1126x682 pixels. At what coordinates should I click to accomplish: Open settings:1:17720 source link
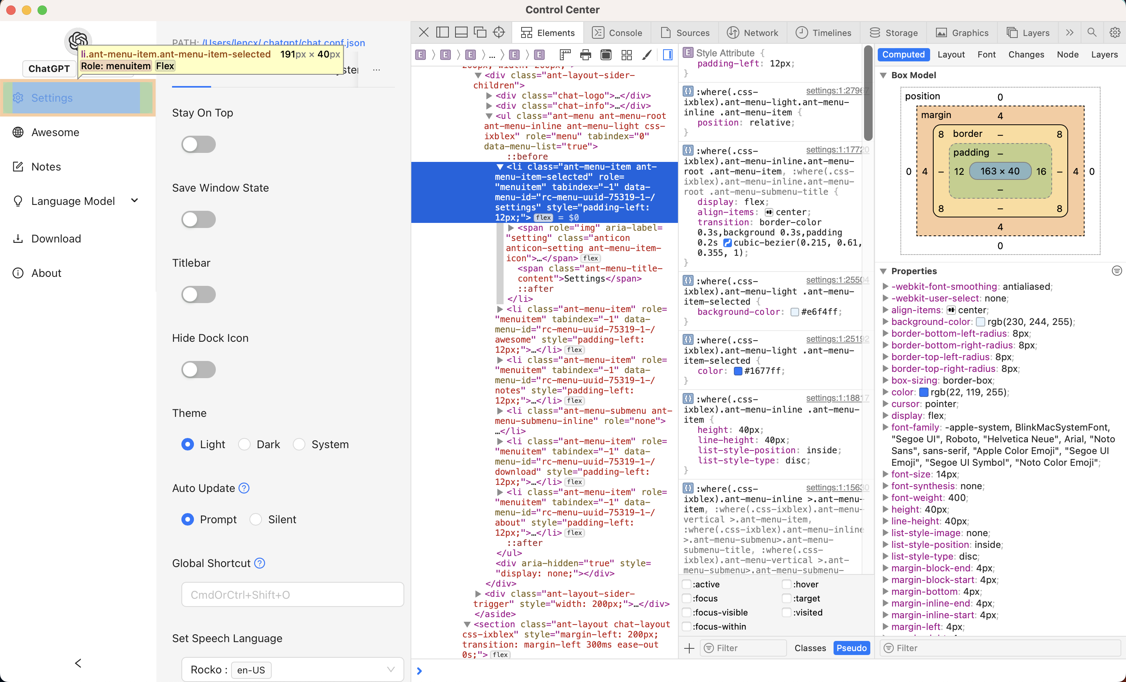pos(837,149)
